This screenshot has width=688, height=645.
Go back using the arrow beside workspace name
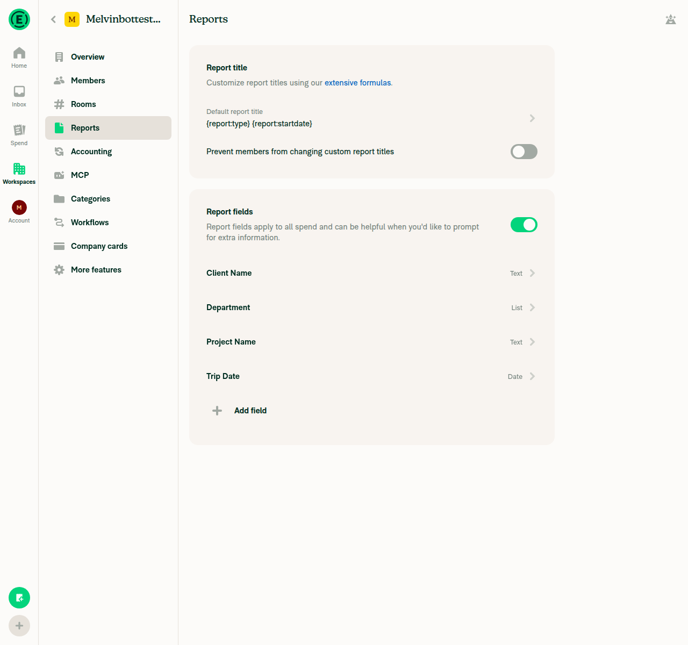point(53,19)
